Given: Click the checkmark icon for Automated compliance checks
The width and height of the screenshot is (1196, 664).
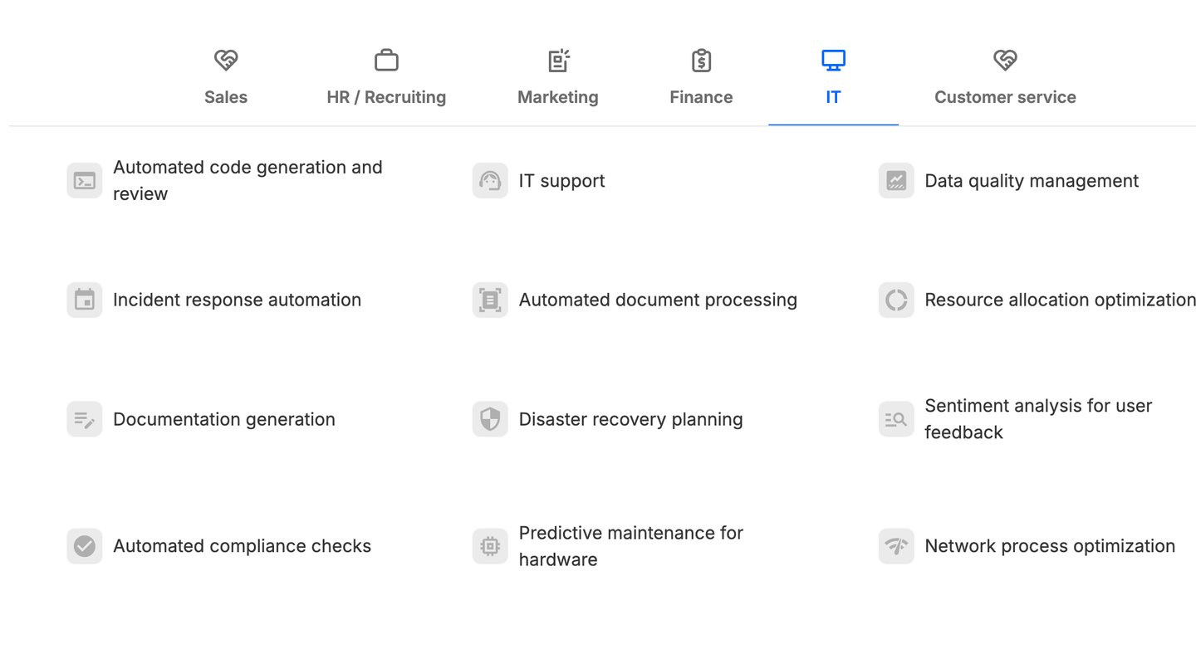Looking at the screenshot, I should [85, 546].
